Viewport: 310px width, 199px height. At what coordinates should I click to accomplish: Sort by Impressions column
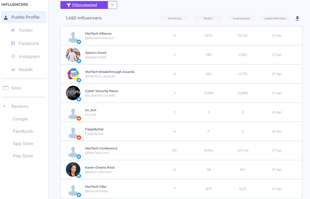241,18
